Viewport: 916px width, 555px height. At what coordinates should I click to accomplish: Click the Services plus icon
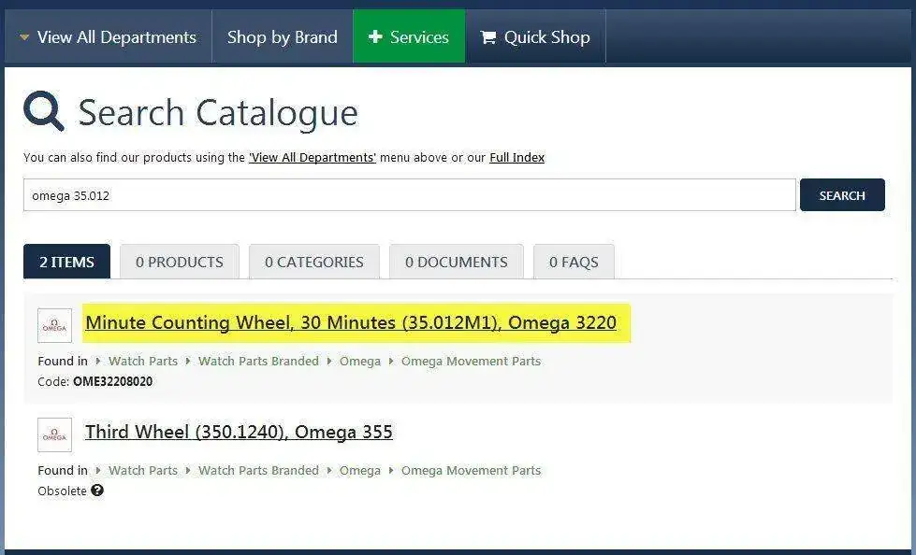(x=375, y=36)
